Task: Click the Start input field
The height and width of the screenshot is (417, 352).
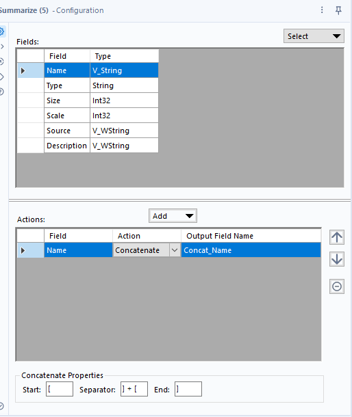Action: pos(60,389)
